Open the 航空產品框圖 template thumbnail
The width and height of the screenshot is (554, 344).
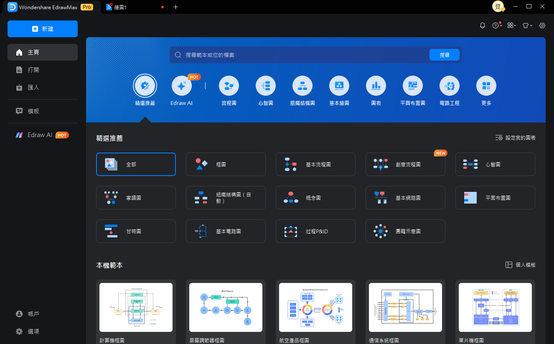(x=315, y=307)
